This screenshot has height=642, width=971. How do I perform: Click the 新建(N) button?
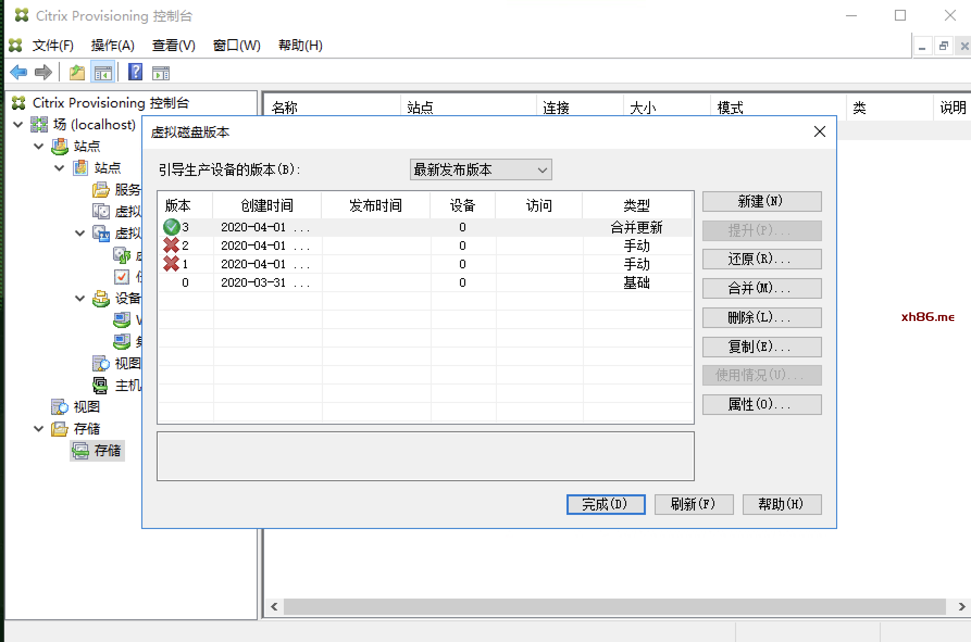click(761, 202)
